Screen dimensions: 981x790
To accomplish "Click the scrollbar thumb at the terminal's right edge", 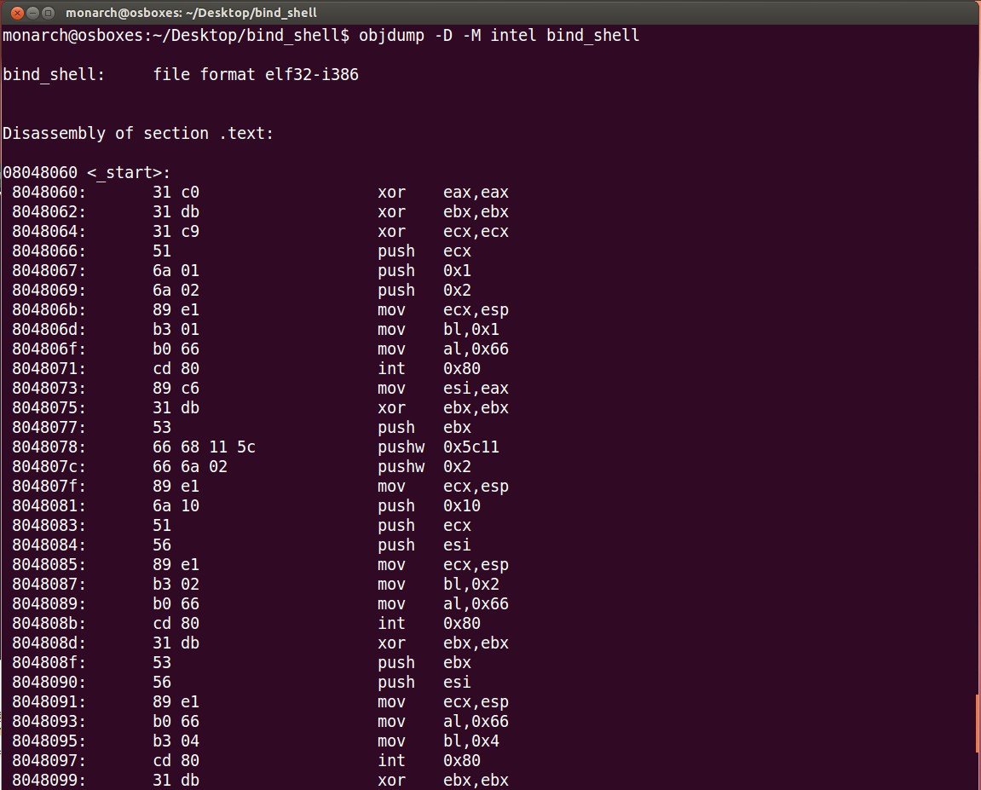I will point(978,723).
